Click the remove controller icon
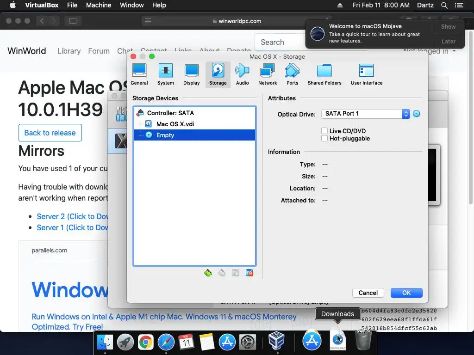 tap(222, 273)
